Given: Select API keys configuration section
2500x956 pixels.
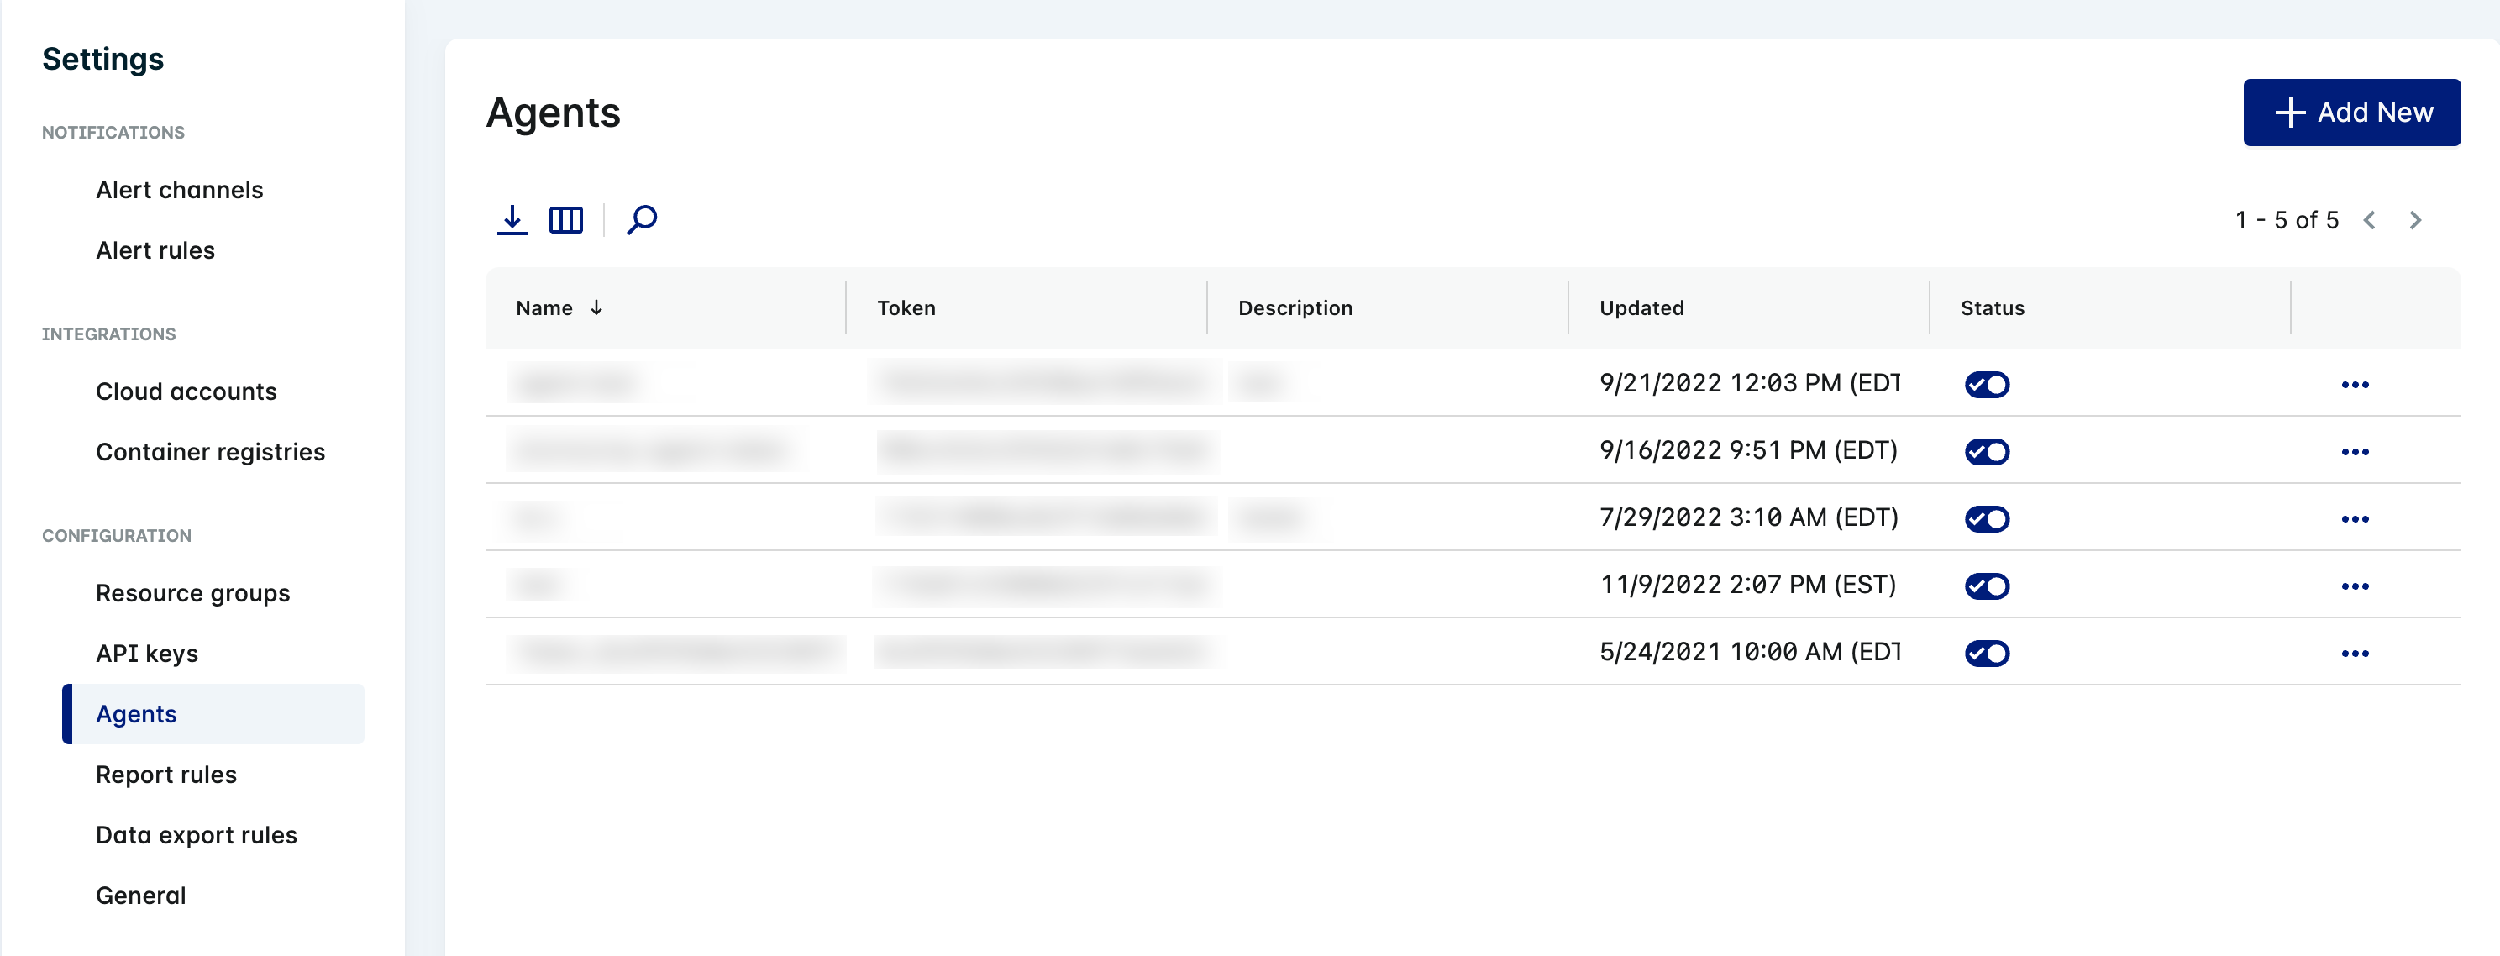Looking at the screenshot, I should 147,652.
